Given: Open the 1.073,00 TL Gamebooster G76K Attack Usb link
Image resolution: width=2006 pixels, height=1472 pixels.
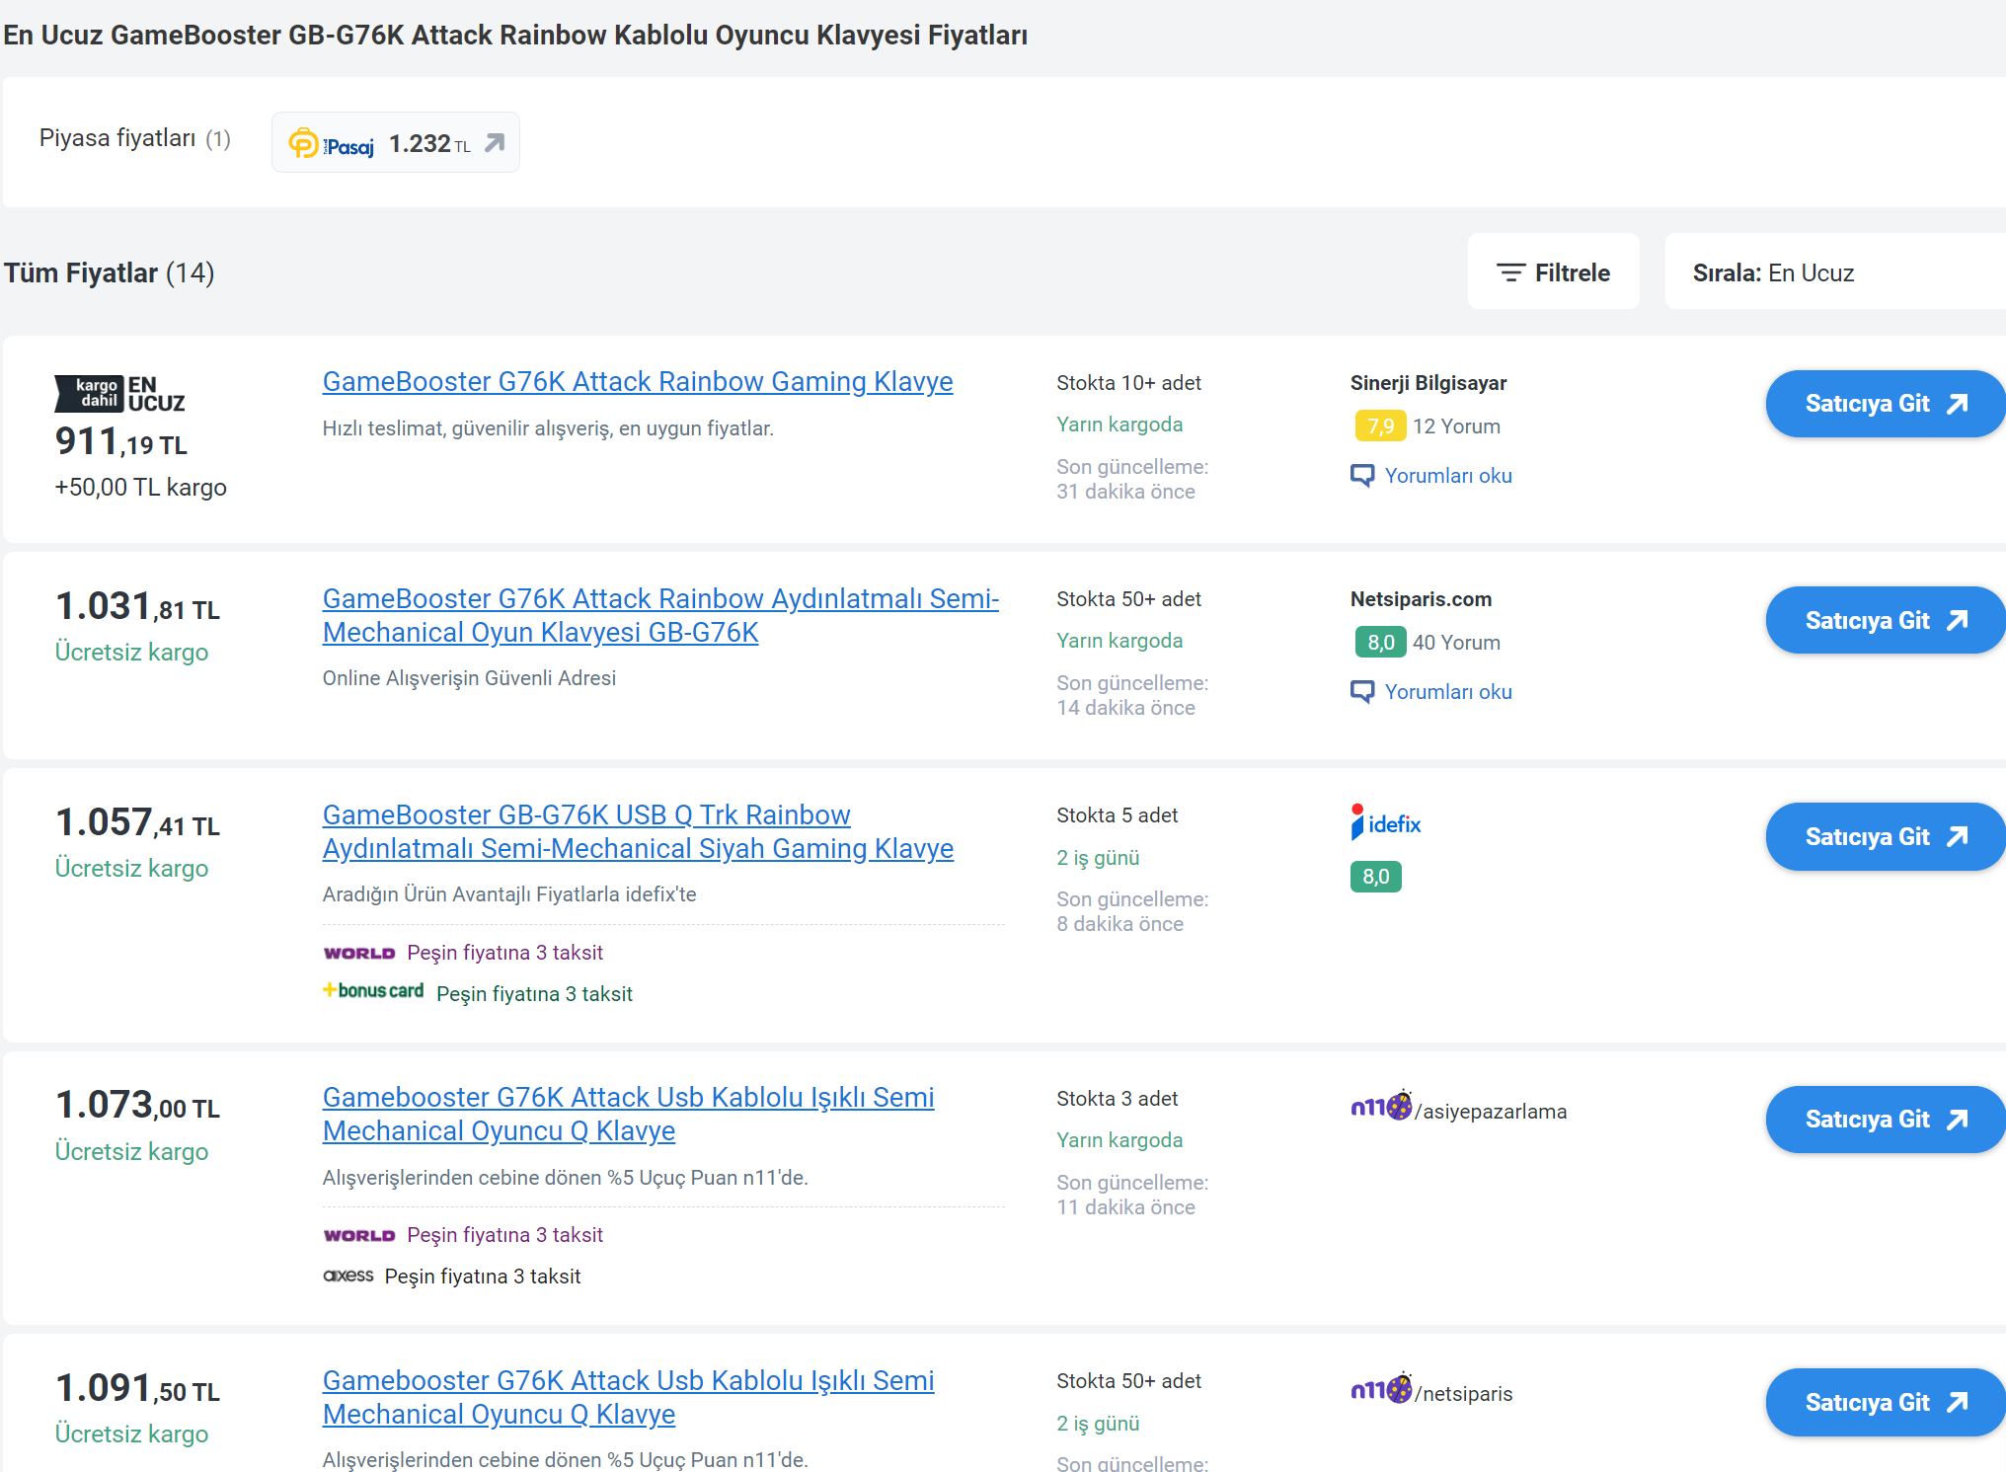Looking at the screenshot, I should [628, 1114].
